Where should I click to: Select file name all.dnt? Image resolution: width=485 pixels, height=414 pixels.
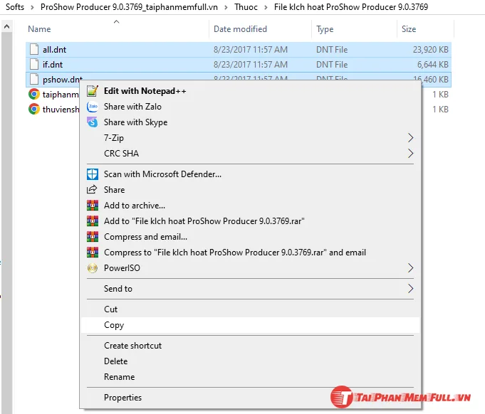[54, 50]
